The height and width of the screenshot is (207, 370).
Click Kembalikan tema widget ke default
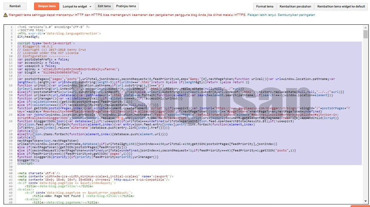coord(341,7)
